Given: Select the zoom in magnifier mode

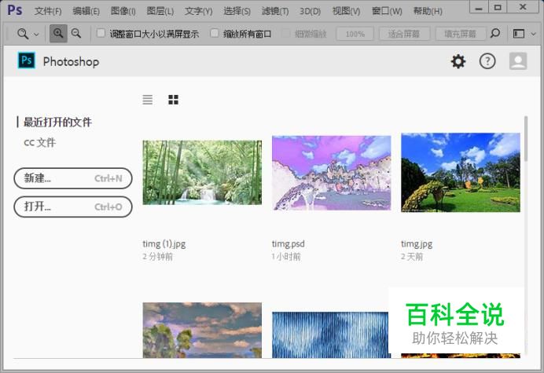Looking at the screenshot, I should [x=58, y=34].
